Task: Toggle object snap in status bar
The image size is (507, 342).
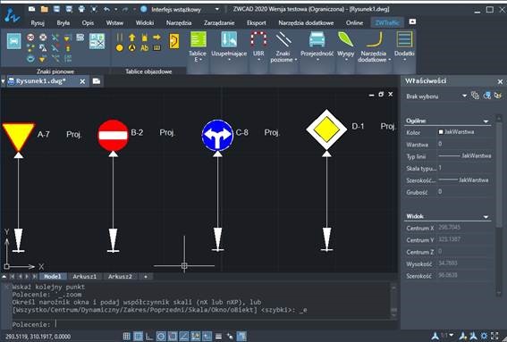Action: [173, 336]
